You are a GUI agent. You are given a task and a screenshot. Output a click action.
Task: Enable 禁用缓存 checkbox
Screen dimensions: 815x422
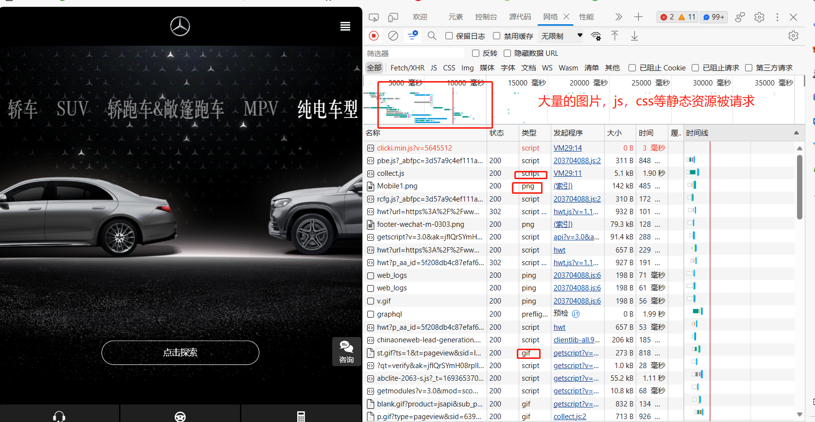click(496, 36)
